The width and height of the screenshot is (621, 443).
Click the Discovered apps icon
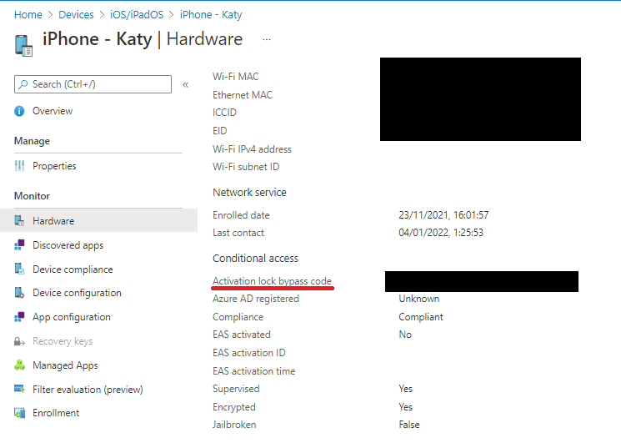(x=19, y=245)
